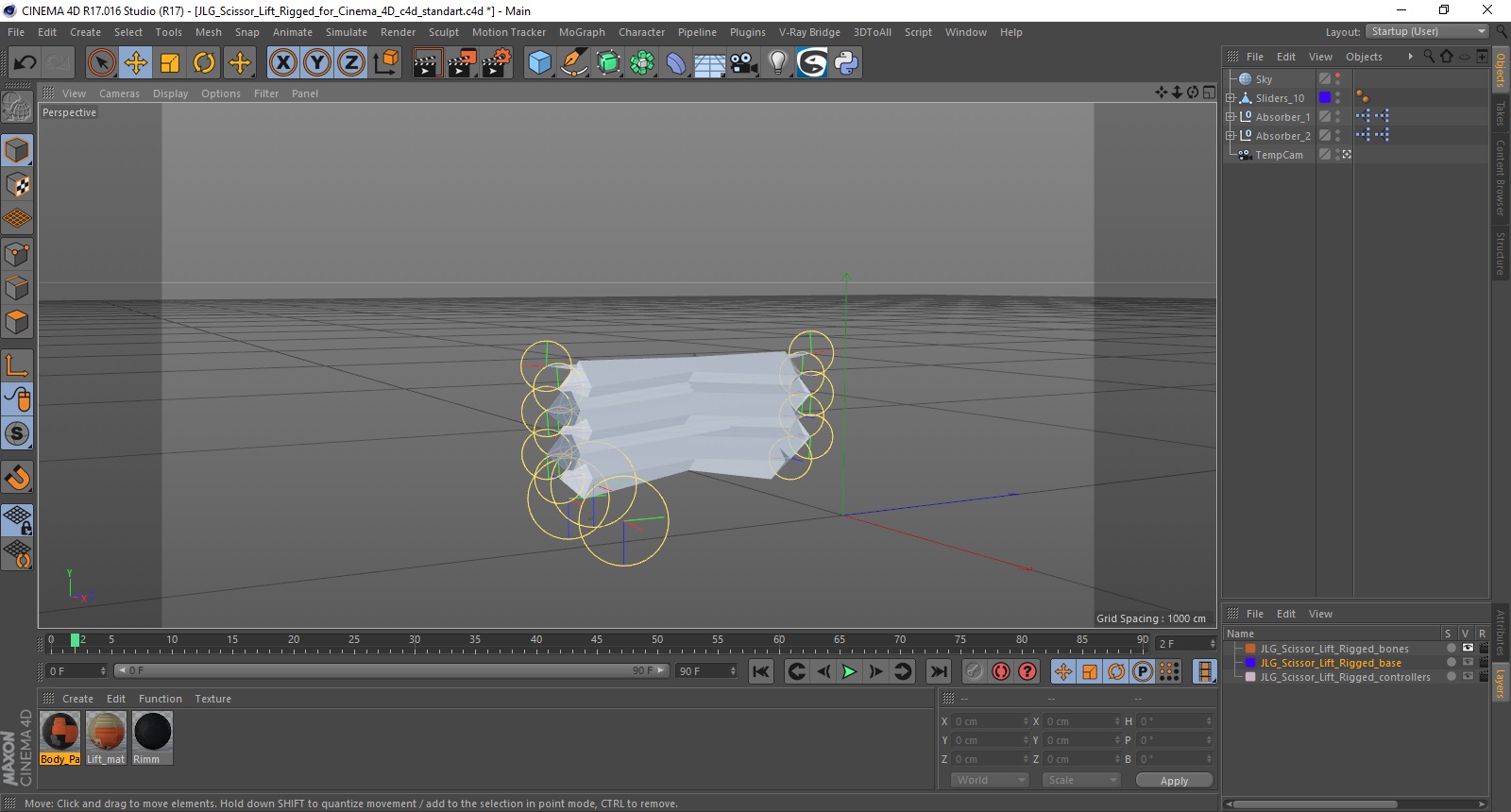Screen dimensions: 1511x812
Task: Open Takes side tab
Action: pos(1500,113)
